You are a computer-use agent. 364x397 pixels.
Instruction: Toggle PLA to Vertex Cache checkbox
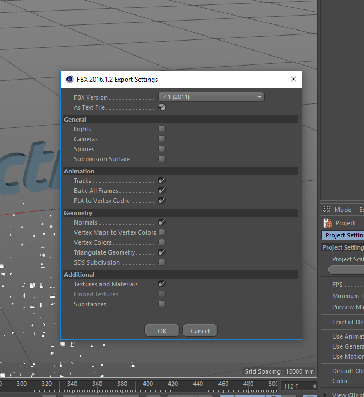click(162, 201)
